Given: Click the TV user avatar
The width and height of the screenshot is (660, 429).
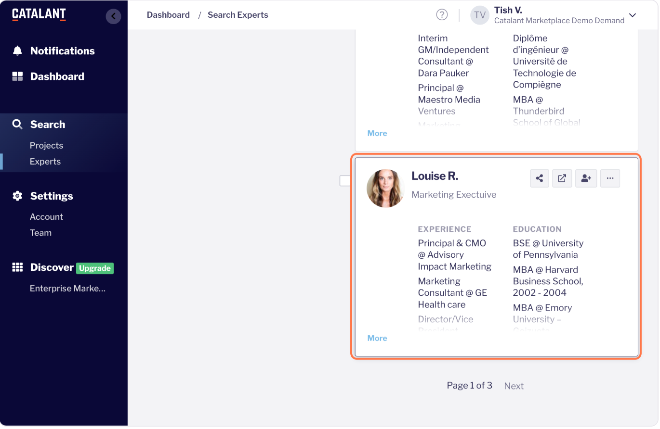Looking at the screenshot, I should pyautogui.click(x=479, y=15).
